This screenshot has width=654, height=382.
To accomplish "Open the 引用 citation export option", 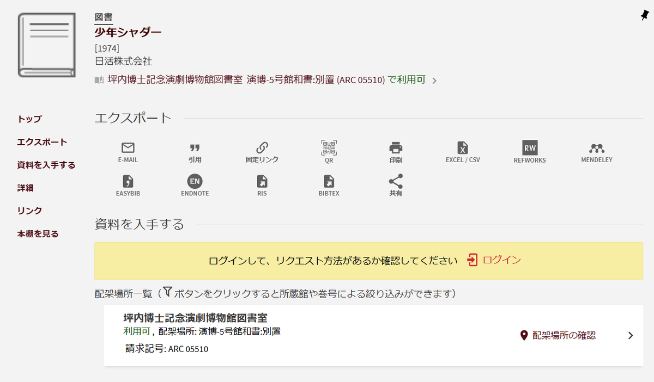I will click(195, 147).
